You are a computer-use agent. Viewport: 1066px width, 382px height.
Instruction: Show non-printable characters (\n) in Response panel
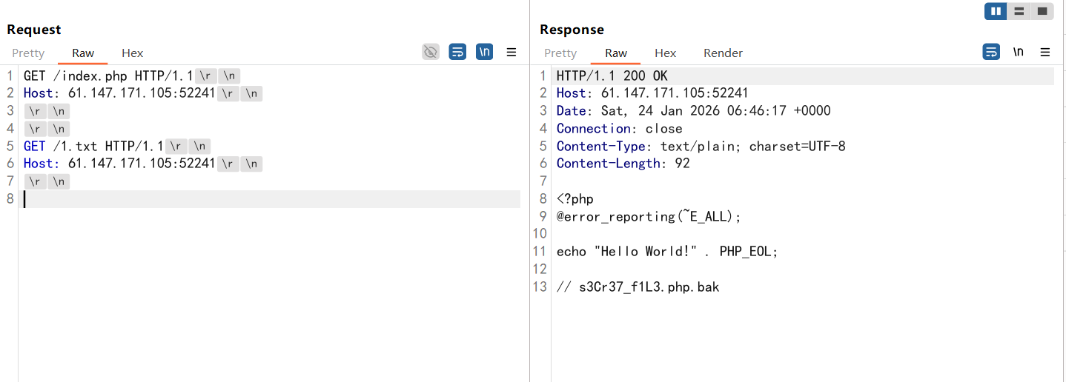pos(1019,52)
